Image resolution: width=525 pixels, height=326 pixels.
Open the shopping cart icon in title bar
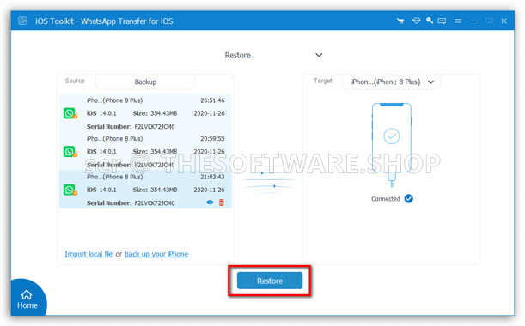(400, 21)
